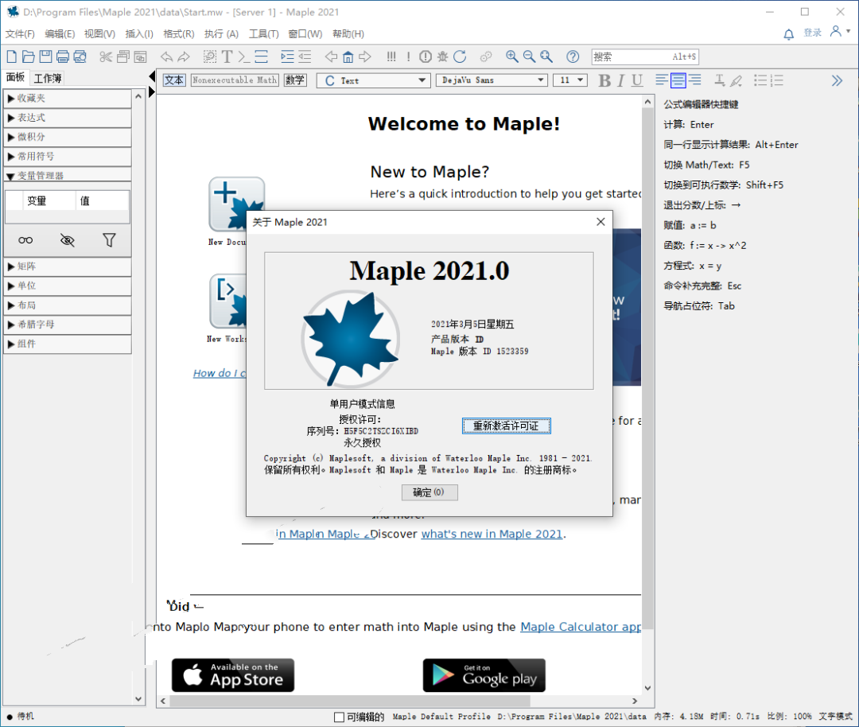Open the 工具(T) menu
This screenshot has width=859, height=727.
click(263, 34)
